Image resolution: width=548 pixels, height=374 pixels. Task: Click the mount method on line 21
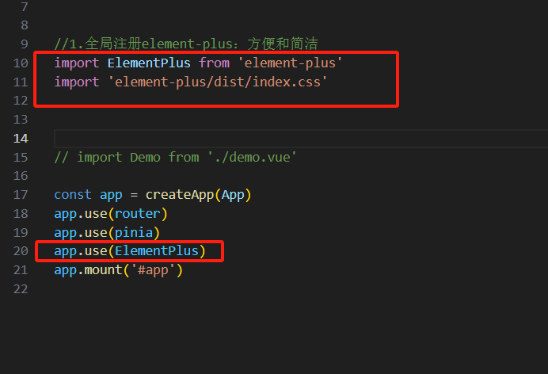tap(103, 270)
